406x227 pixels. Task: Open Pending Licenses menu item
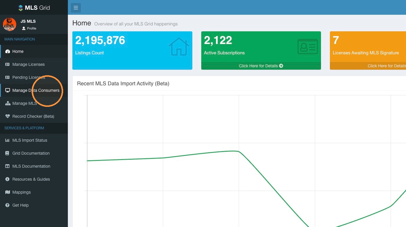(34, 77)
